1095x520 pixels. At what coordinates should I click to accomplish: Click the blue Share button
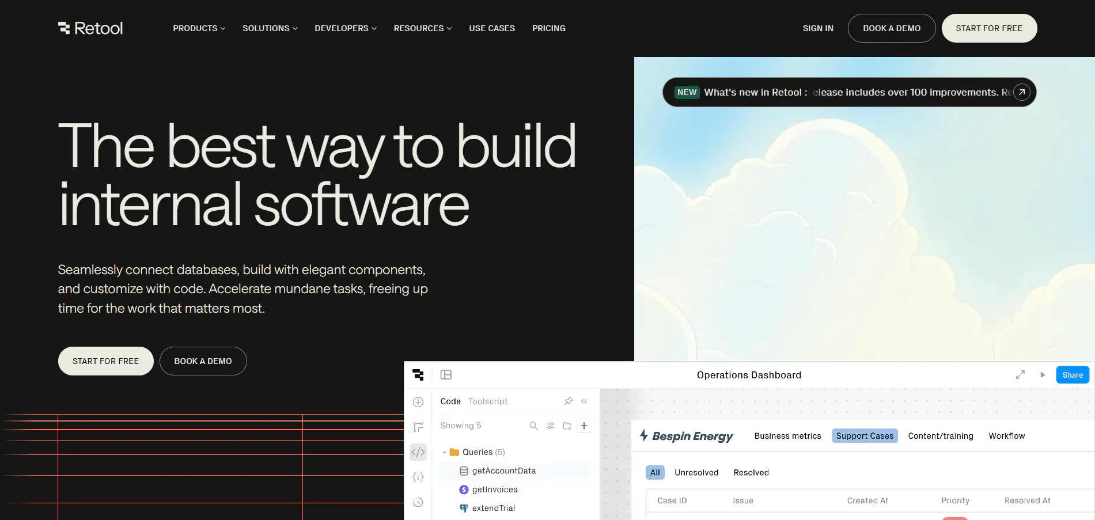click(x=1073, y=375)
